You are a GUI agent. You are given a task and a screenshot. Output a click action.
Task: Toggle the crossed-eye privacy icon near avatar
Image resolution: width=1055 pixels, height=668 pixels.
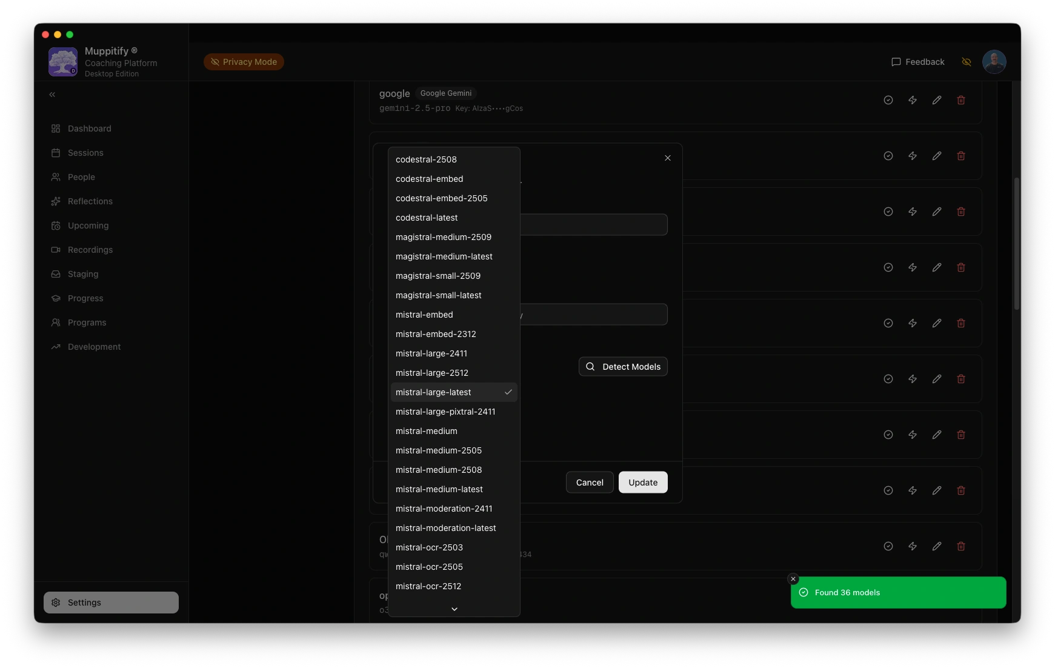[x=966, y=62]
